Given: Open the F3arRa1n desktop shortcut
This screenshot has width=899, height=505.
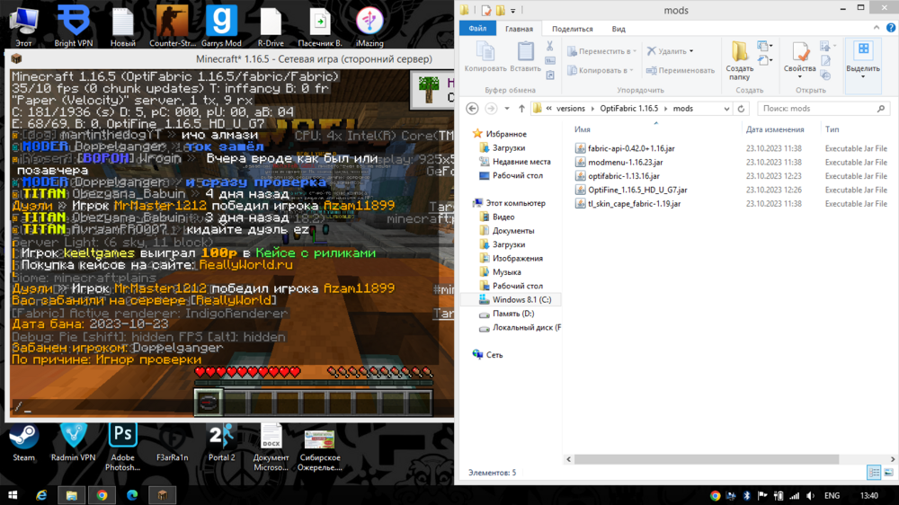Looking at the screenshot, I should [172, 442].
